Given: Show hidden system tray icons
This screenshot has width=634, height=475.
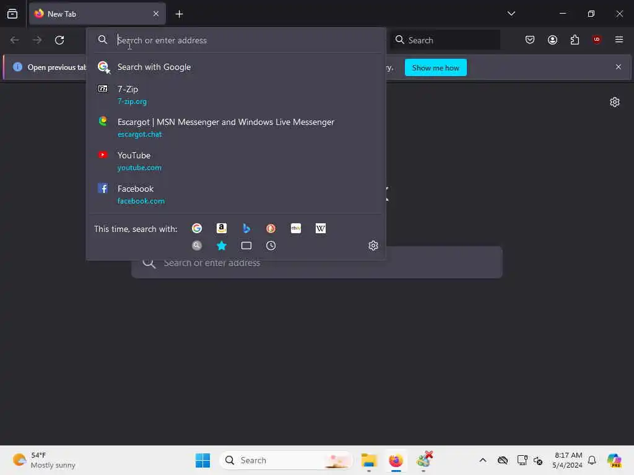Looking at the screenshot, I should 483,460.
